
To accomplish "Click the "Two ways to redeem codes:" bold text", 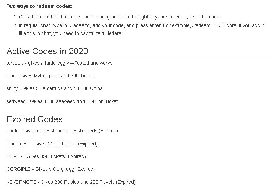I will tap(39, 7).
